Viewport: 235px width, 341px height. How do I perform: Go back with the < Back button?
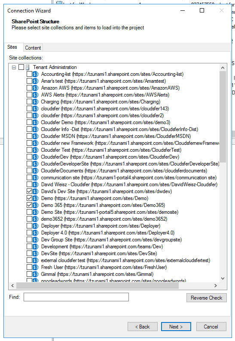tap(143, 327)
